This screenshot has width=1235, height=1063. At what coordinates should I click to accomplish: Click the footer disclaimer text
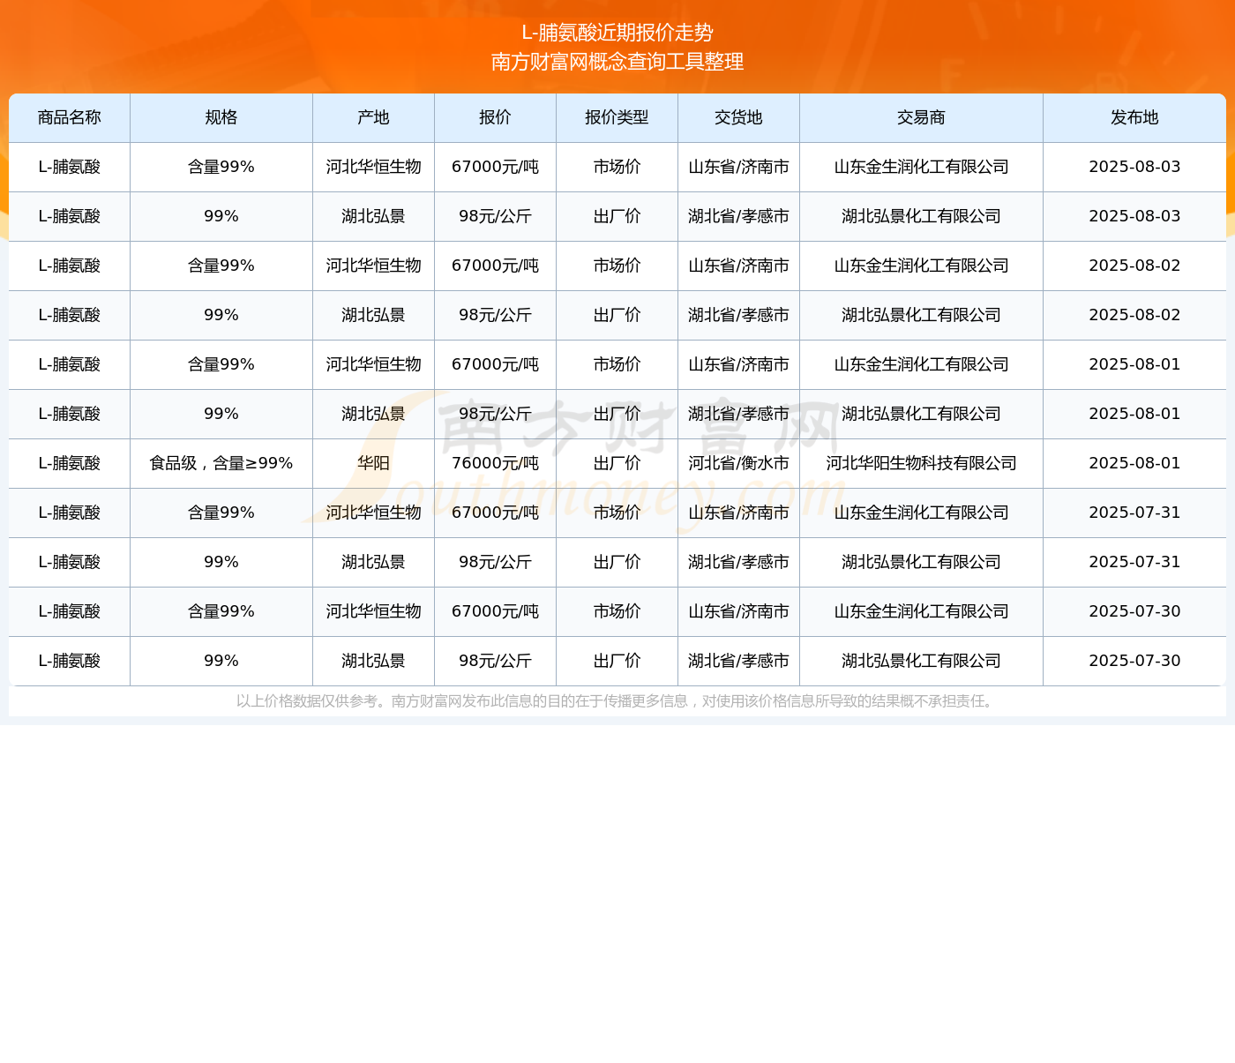(617, 701)
